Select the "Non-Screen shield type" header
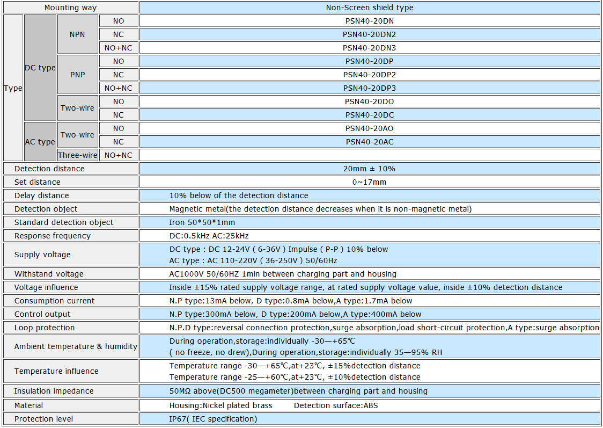 [x=370, y=8]
